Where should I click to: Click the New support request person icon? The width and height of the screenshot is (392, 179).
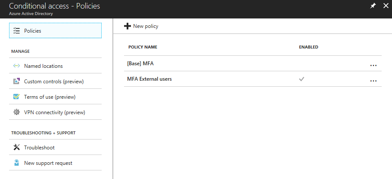pos(16,163)
